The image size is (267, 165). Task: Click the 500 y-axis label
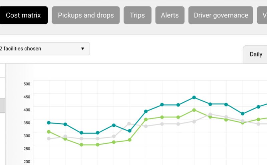(27, 84)
